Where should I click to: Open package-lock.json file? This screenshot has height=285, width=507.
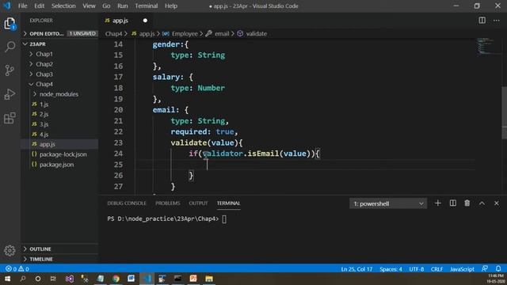pyautogui.click(x=60, y=154)
